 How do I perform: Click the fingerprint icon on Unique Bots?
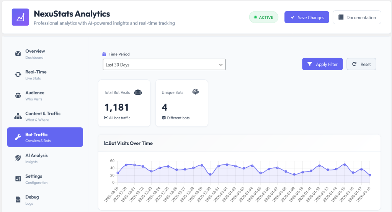196,92
